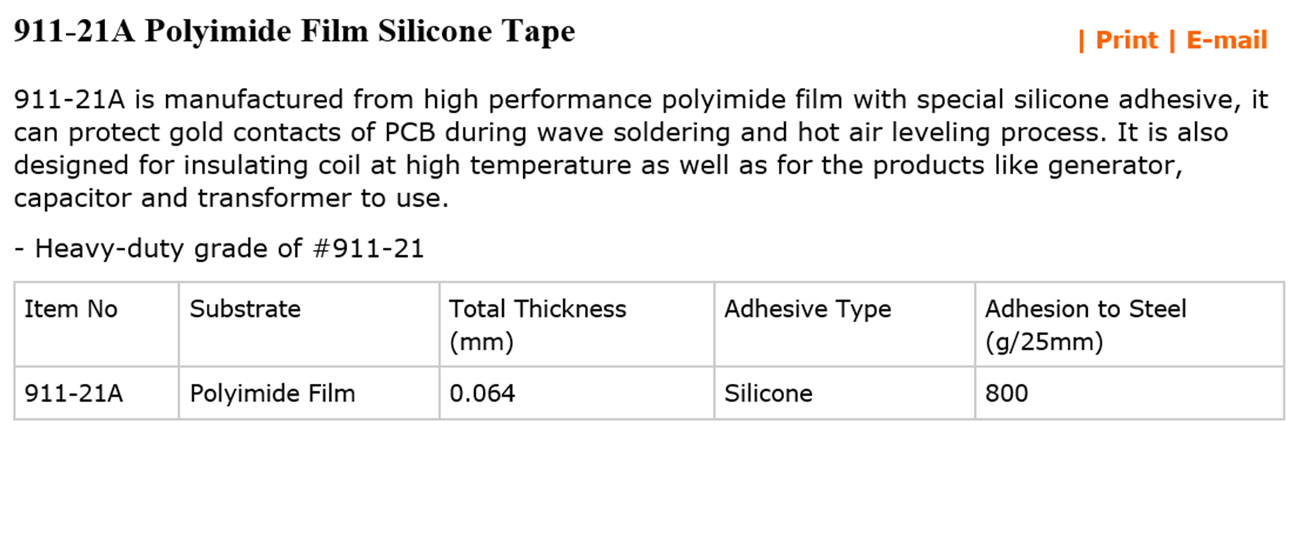1308x537 pixels.
Task: Click the word PCB in the description
Action: tap(410, 132)
